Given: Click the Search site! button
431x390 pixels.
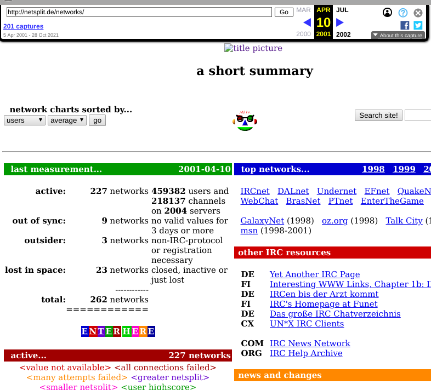Looking at the screenshot, I should point(378,116).
